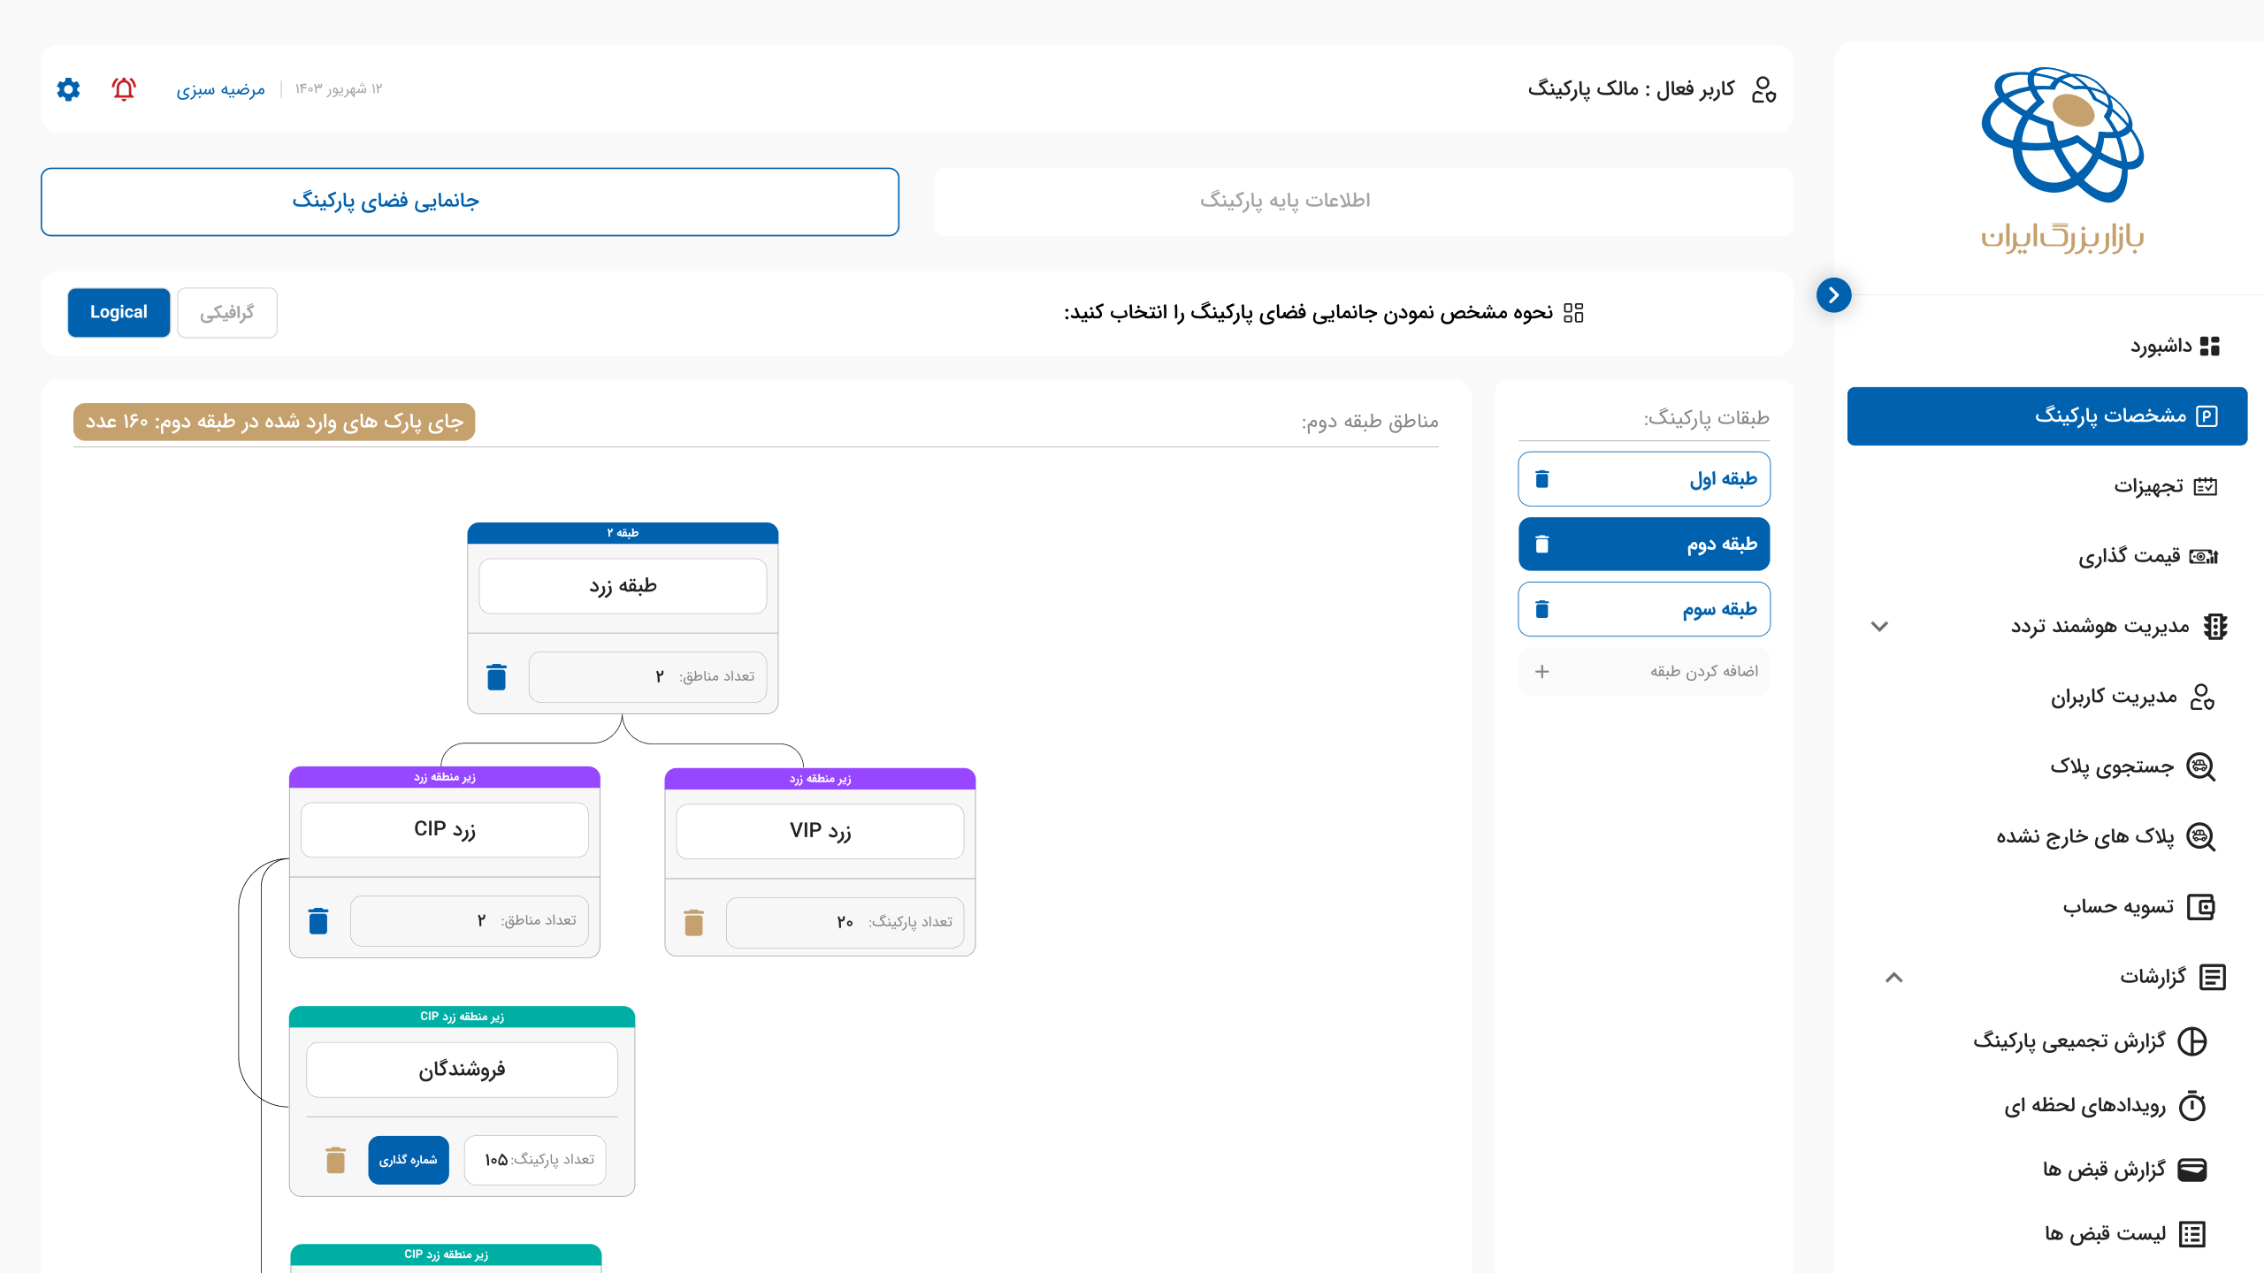Click trash icon on فروشندگان card
Screen dimensions: 2264x1273
(x=335, y=1160)
